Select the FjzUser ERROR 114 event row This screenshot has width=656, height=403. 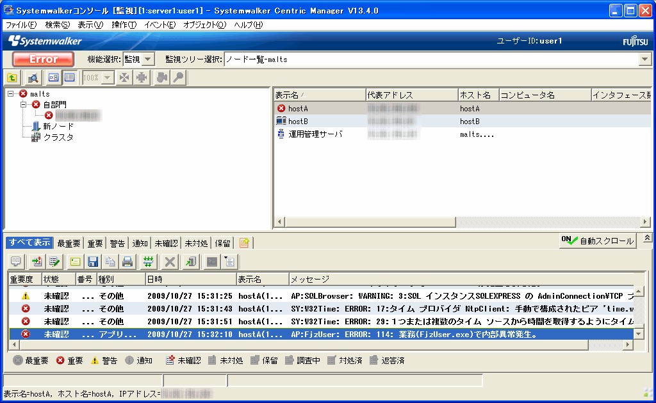coord(322,335)
